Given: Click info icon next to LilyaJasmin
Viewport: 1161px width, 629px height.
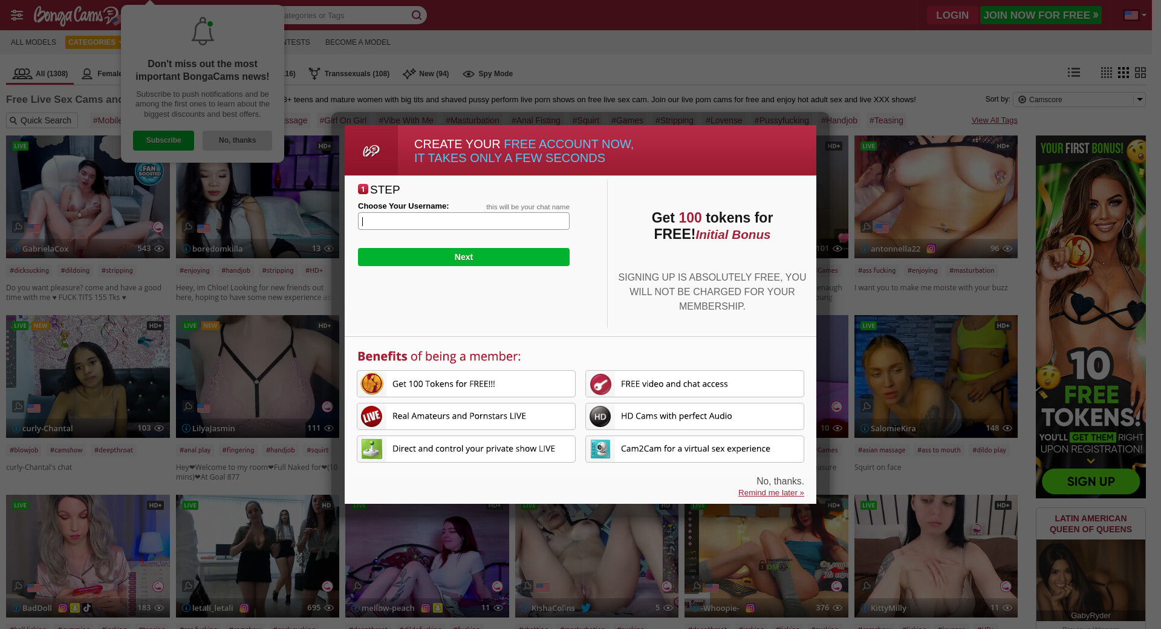Looking at the screenshot, I should coord(186,428).
